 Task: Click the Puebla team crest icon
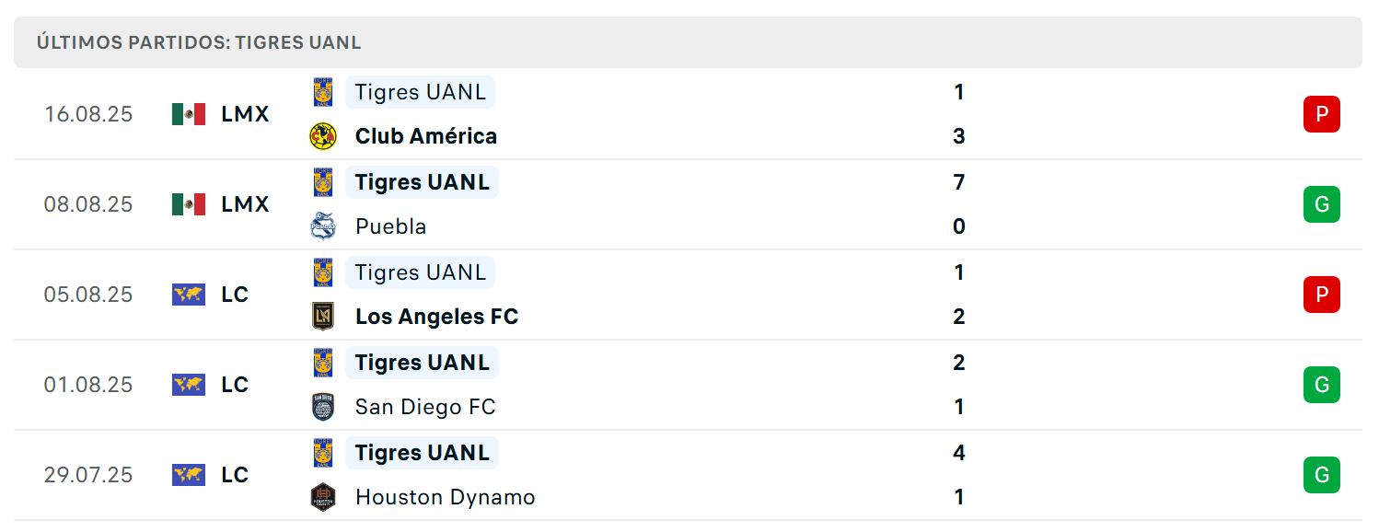pos(323,226)
